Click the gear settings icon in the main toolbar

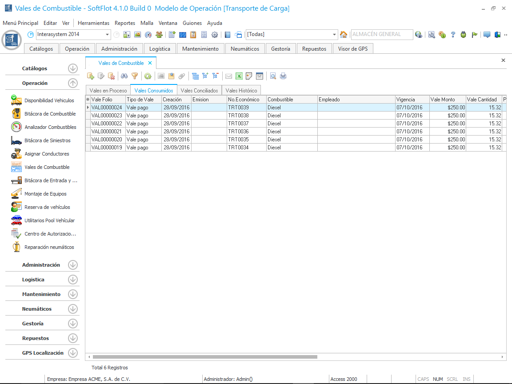point(215,35)
